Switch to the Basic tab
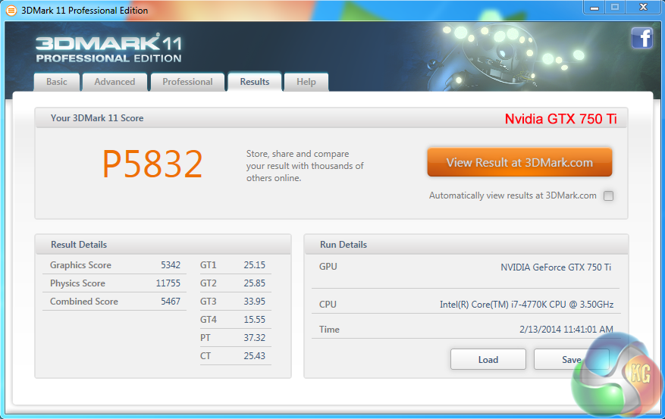 click(x=57, y=82)
